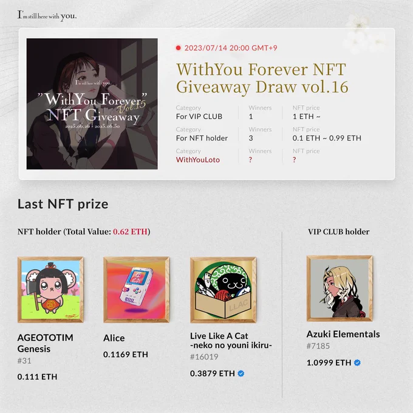Open the Live Like A Cat framed artwork

tap(224, 290)
